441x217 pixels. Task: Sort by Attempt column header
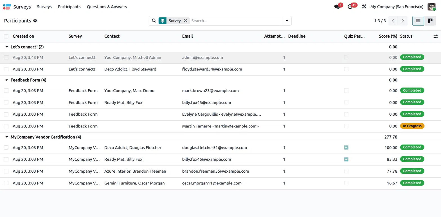[274, 36]
